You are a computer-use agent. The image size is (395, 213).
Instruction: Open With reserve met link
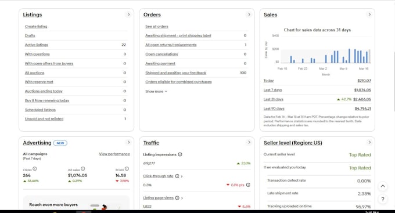tap(39, 82)
